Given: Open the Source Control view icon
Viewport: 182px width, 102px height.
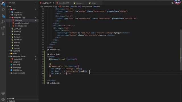Looking at the screenshot, I should [3, 16].
